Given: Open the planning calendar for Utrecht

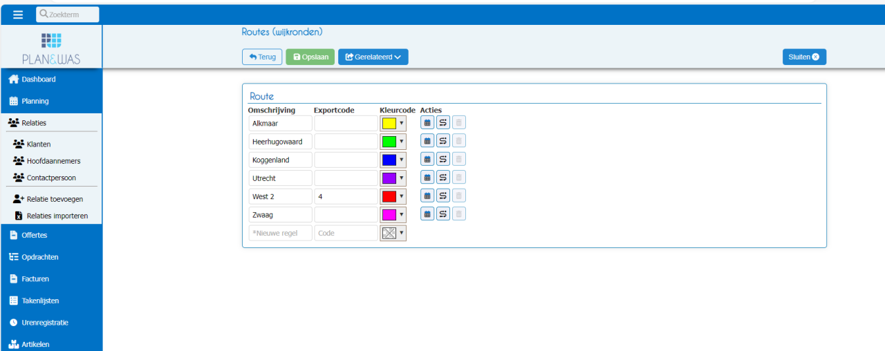Looking at the screenshot, I should click(427, 178).
